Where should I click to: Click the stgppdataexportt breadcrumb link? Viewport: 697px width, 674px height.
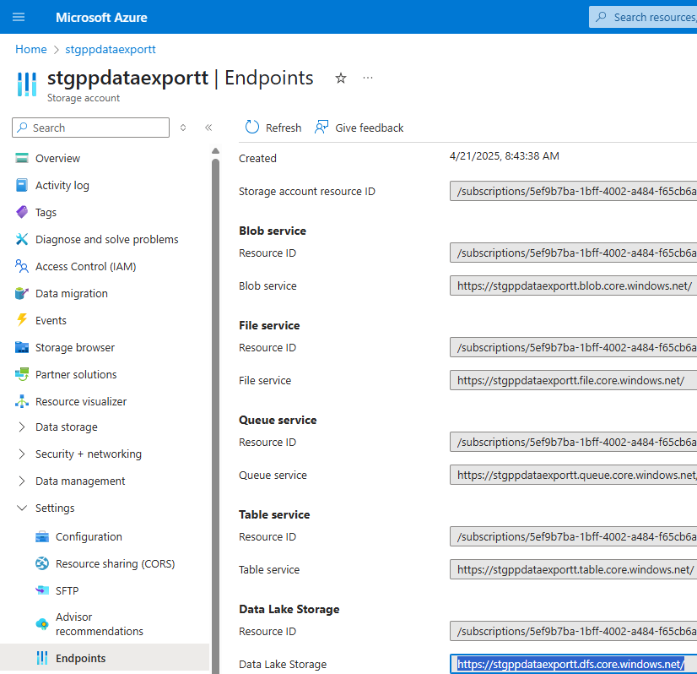click(x=111, y=49)
